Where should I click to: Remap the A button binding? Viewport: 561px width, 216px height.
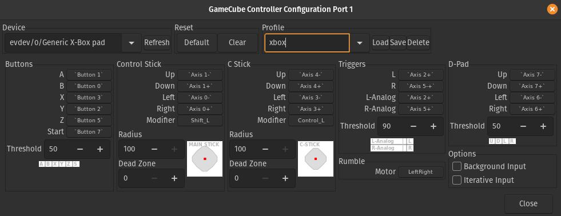click(89, 75)
